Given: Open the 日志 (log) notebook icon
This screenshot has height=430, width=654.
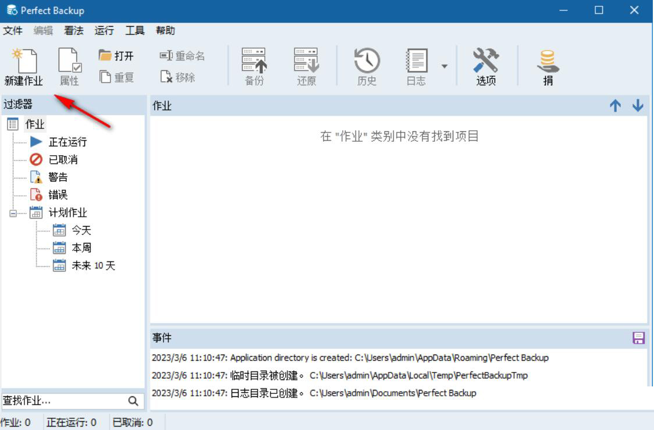Looking at the screenshot, I should [416, 67].
